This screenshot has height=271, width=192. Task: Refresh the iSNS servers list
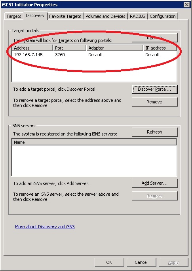(x=154, y=132)
